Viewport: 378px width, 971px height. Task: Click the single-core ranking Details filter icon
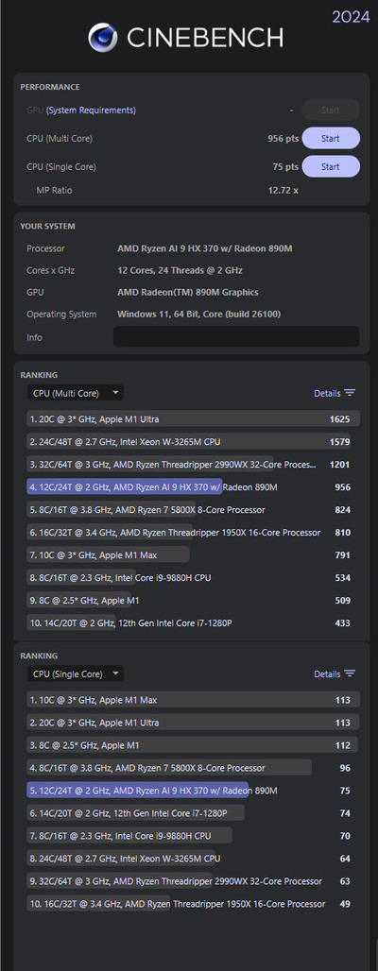(350, 673)
